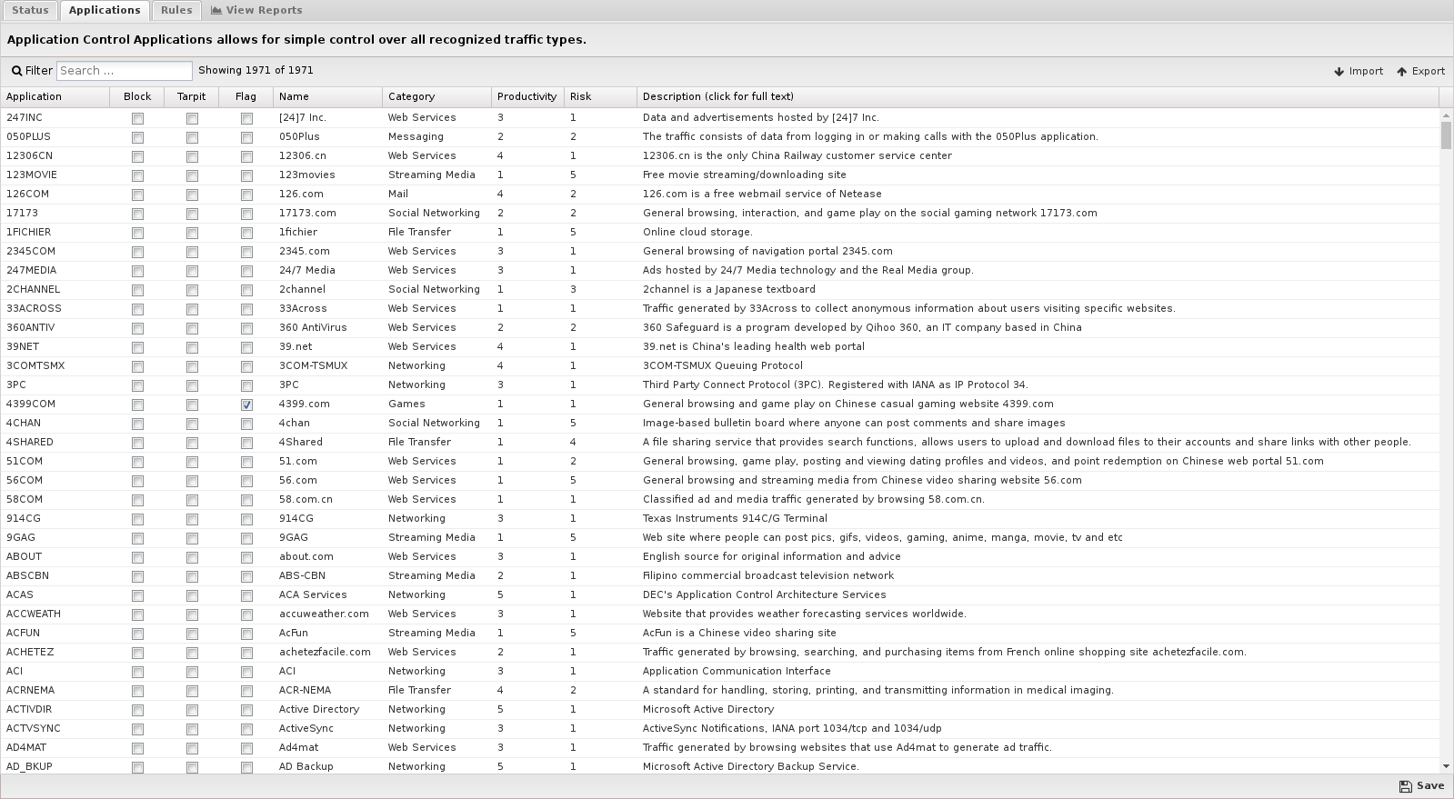The width and height of the screenshot is (1454, 799).
Task: Open the 4Shared description full text
Action: tap(1026, 443)
